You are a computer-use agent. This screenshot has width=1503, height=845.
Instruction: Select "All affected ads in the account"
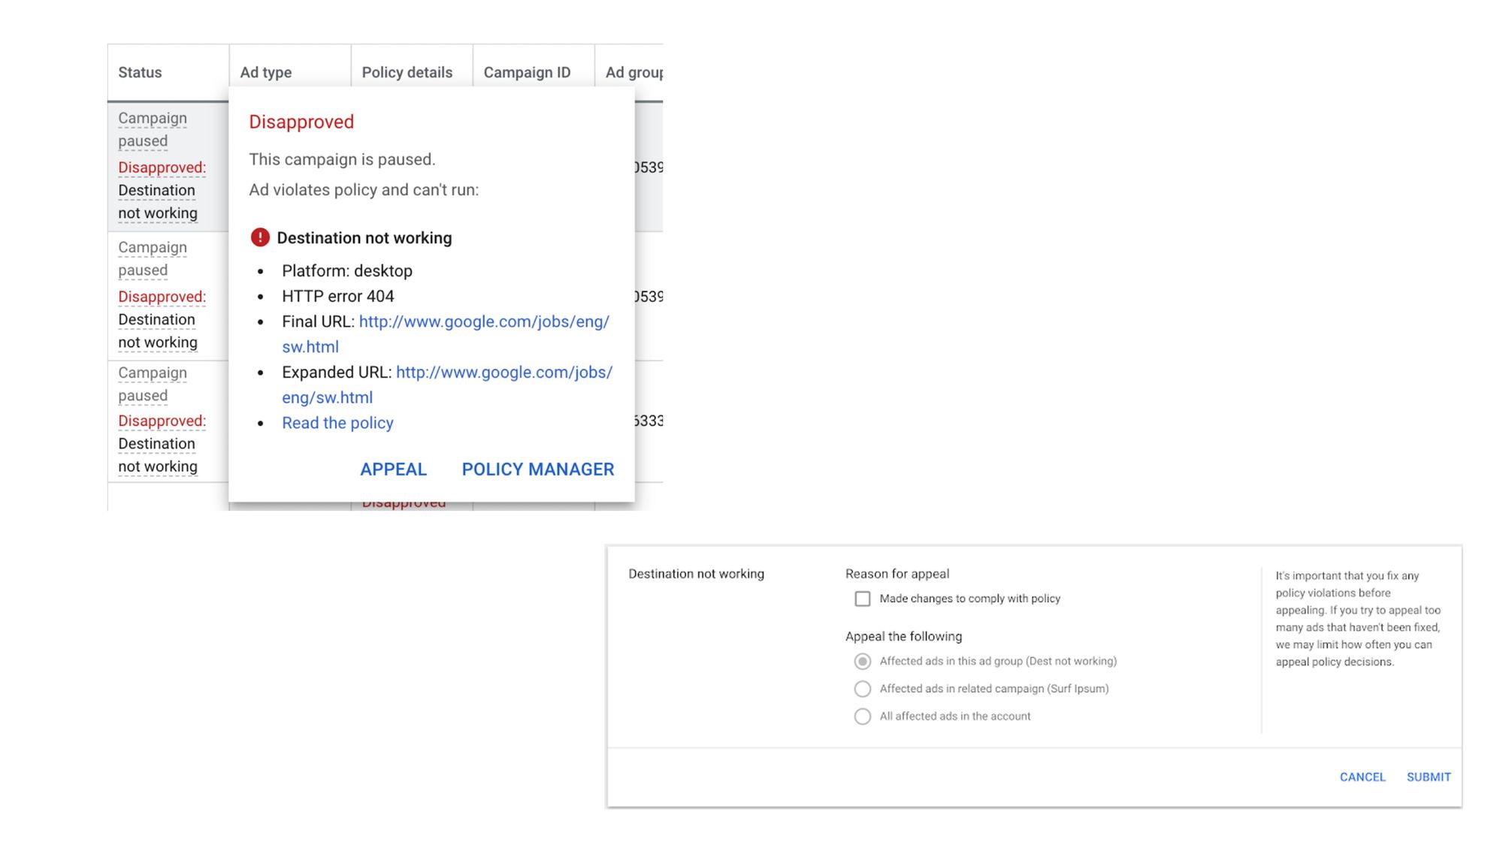[x=862, y=716]
